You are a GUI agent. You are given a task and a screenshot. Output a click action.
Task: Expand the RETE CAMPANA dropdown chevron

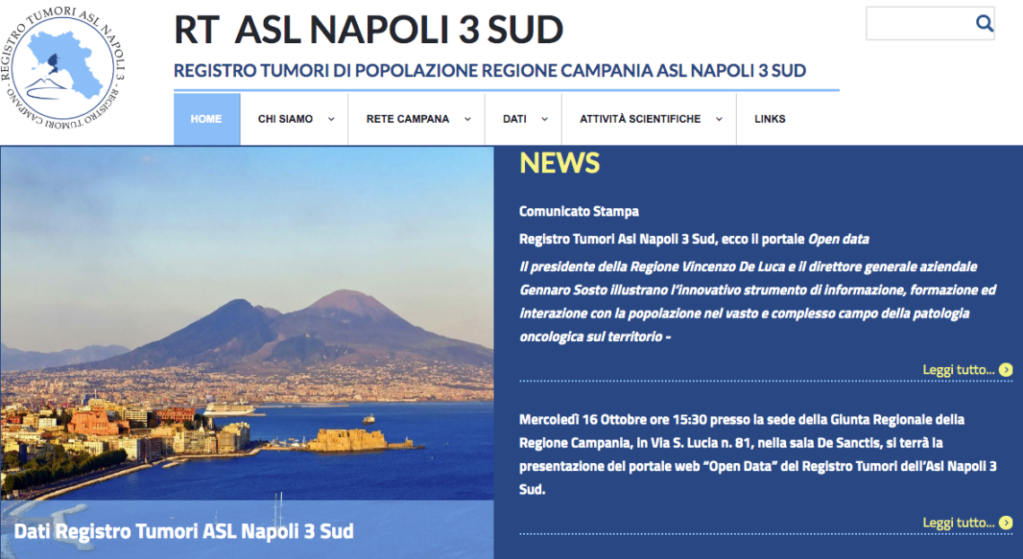(468, 119)
